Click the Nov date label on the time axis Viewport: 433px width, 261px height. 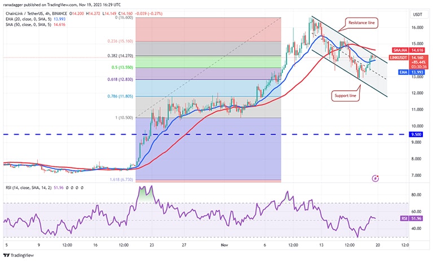(x=224, y=245)
